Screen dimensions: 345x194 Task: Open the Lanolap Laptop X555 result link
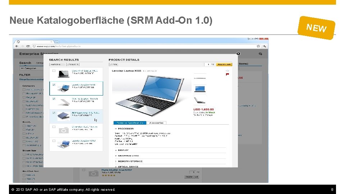click(x=83, y=85)
